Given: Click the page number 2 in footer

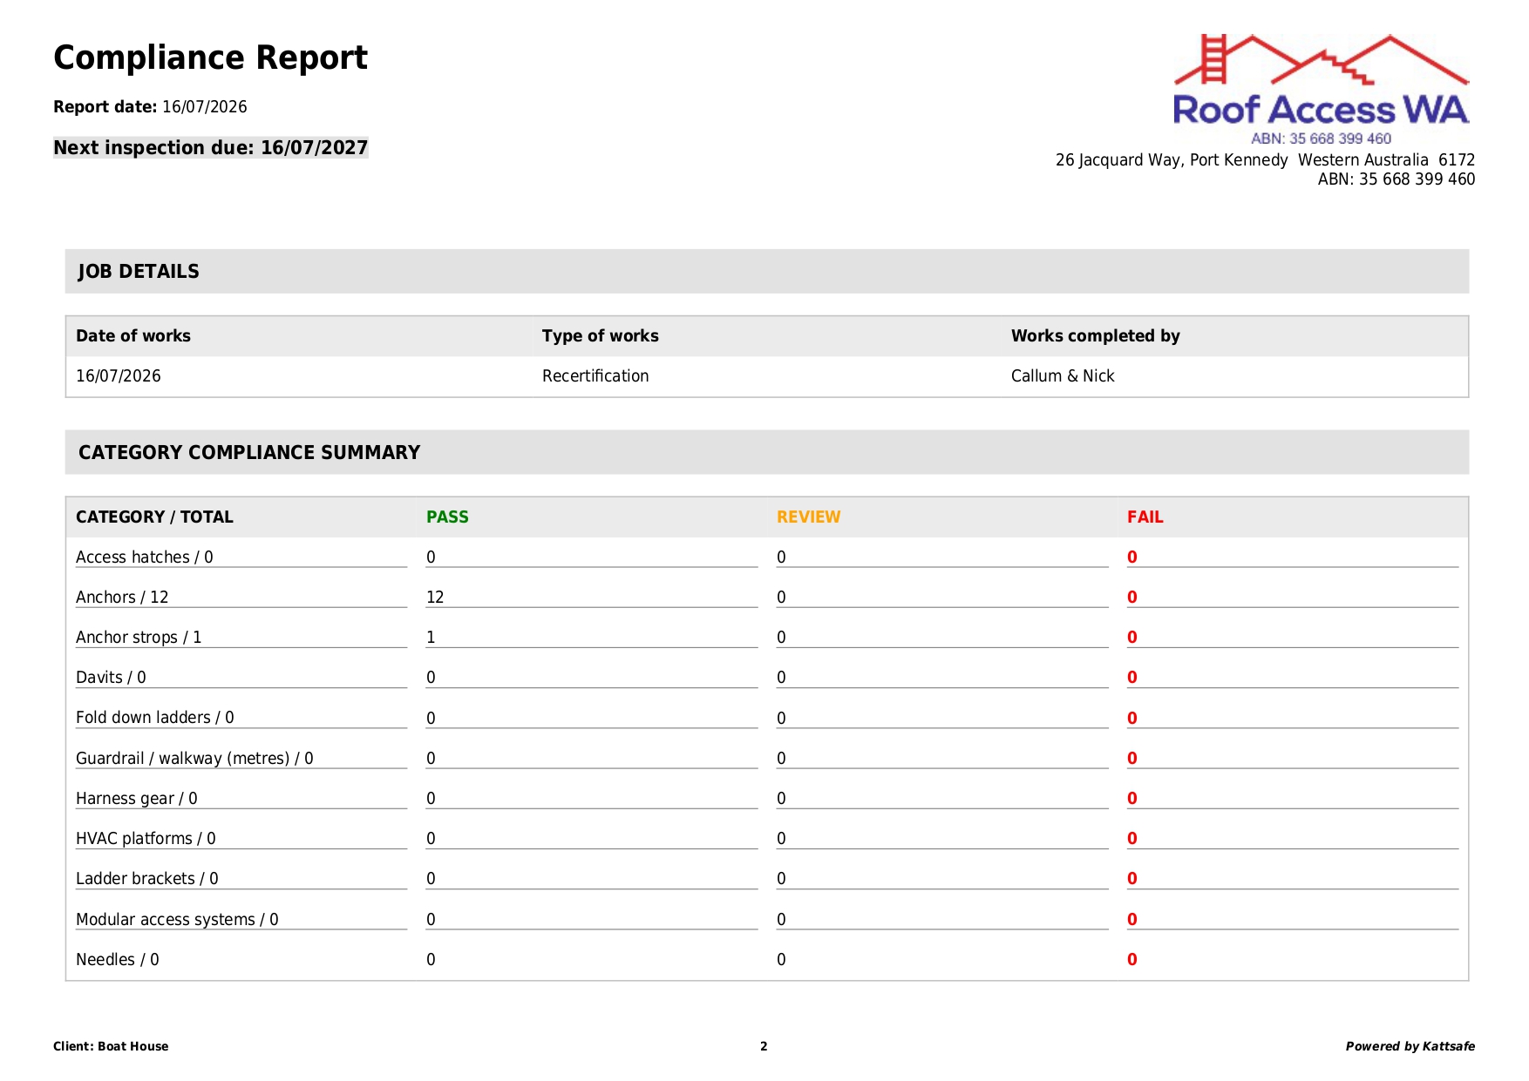Looking at the screenshot, I should (x=764, y=1046).
